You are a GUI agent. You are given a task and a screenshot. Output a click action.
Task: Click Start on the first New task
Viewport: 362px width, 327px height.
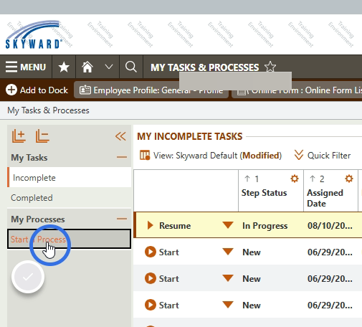click(162, 252)
